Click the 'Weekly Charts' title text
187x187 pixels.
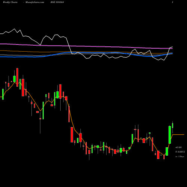pos(10,2)
